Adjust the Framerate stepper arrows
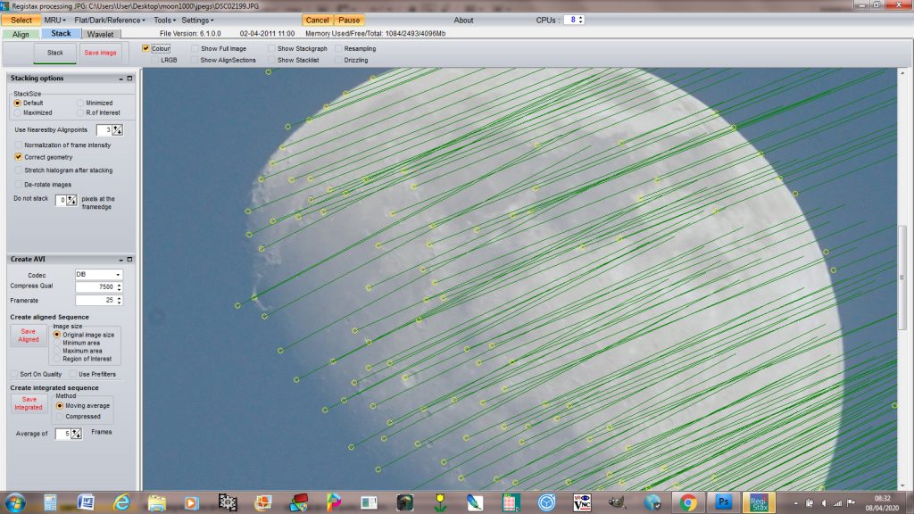Image resolution: width=914 pixels, height=514 pixels. pos(119,300)
